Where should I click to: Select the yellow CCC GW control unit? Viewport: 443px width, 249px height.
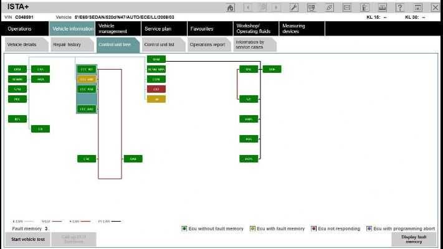(x=87, y=79)
